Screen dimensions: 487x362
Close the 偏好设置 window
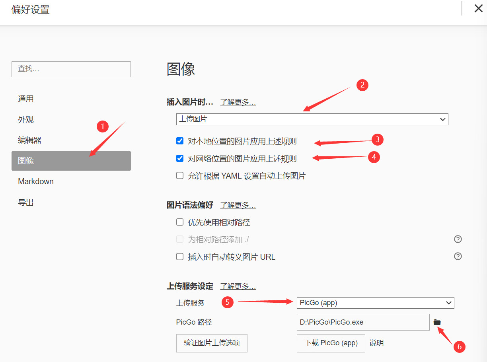pos(478,8)
